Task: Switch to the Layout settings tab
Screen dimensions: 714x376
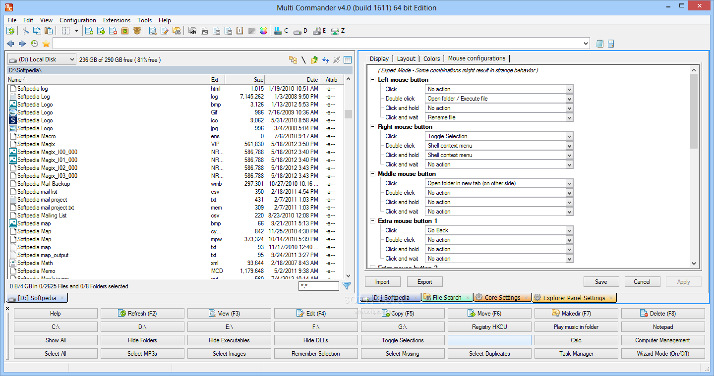Action: 406,58
